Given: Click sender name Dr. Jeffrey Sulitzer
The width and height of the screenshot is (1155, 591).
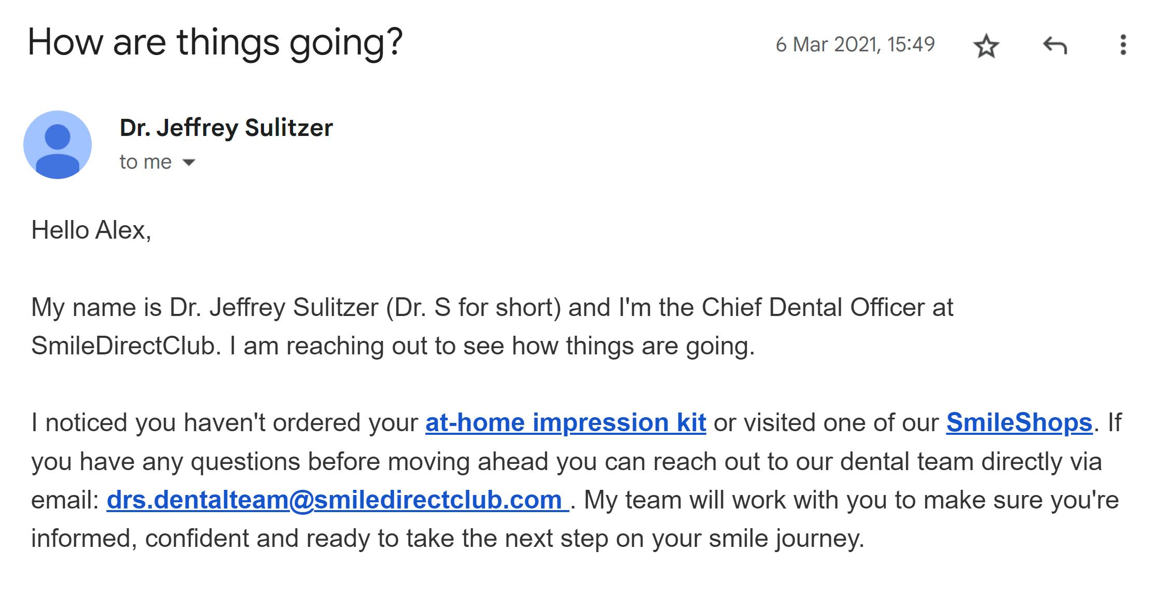Looking at the screenshot, I should coord(226,128).
